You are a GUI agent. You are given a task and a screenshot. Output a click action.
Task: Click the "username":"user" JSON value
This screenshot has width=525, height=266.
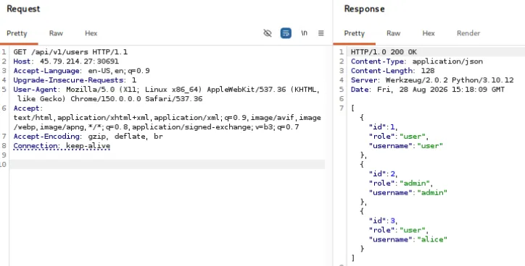pos(430,145)
